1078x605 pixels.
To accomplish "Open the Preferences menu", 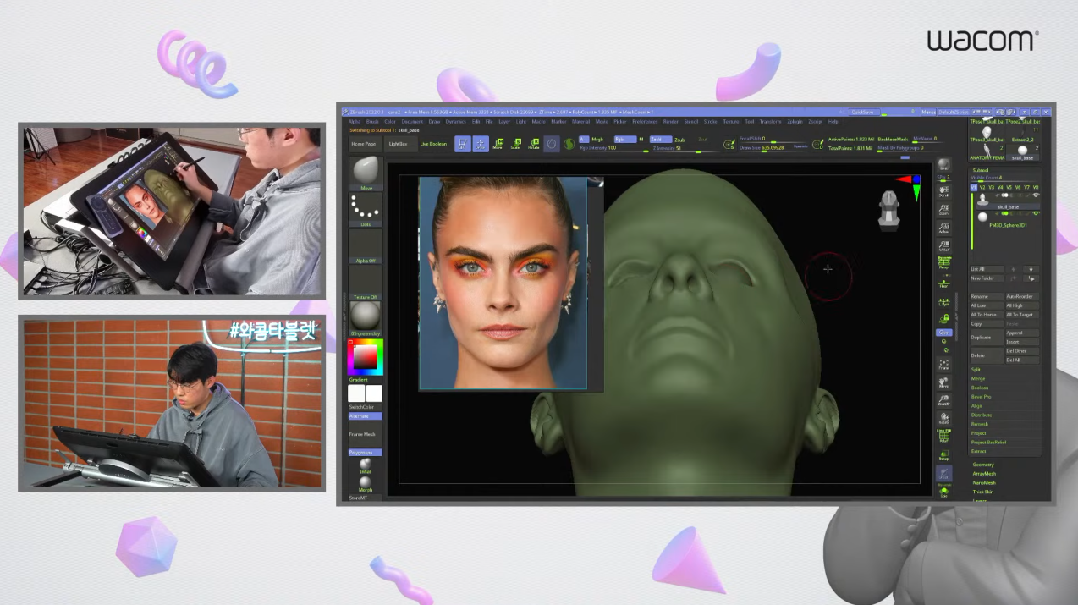I will [x=645, y=122].
